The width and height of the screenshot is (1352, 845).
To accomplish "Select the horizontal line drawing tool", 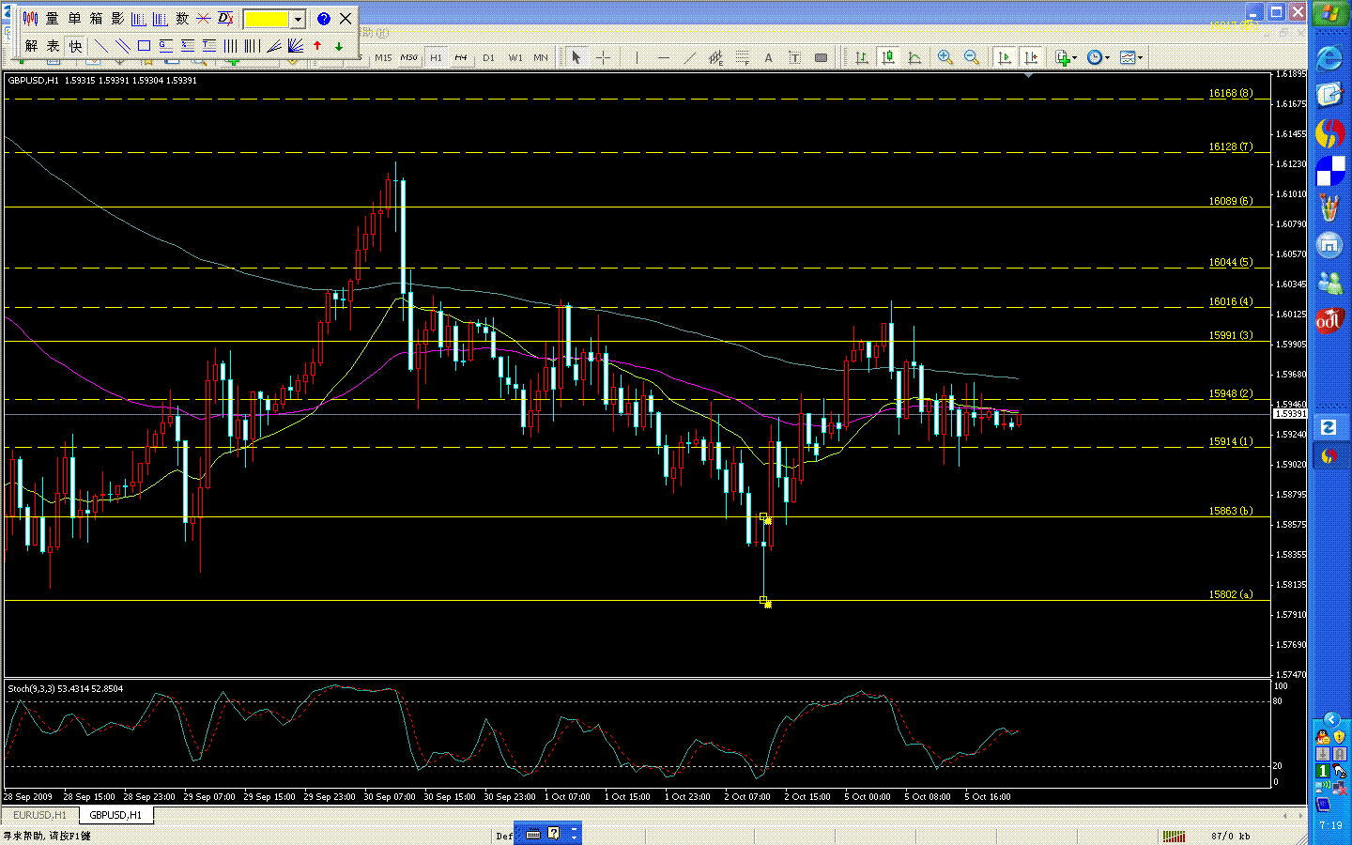I will point(664,57).
